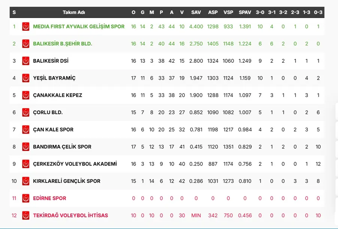Click the emblem next to Çanakkale Kepez

coord(26,95)
